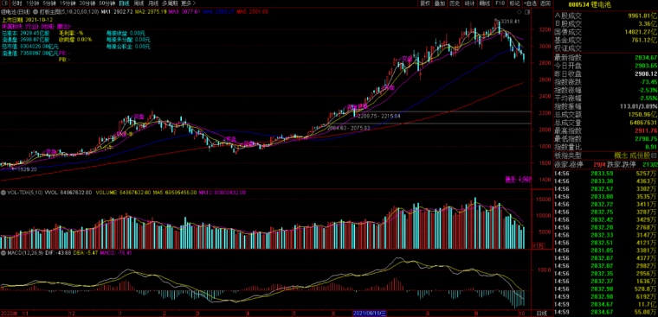Switch to 日线 daily period
658x317 pixels.
tap(123, 3)
